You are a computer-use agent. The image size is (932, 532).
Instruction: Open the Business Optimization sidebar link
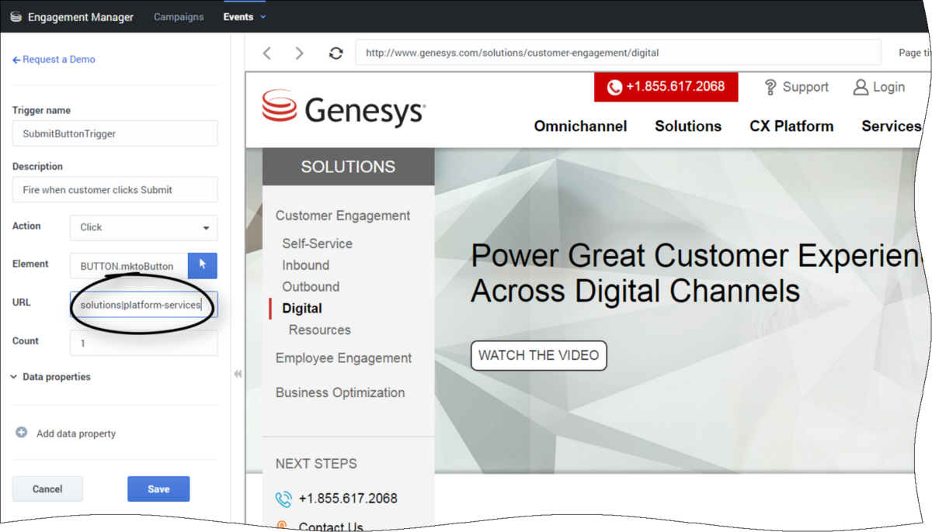340,392
